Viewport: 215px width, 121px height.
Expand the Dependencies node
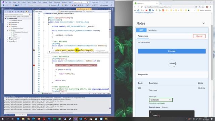(7, 23)
